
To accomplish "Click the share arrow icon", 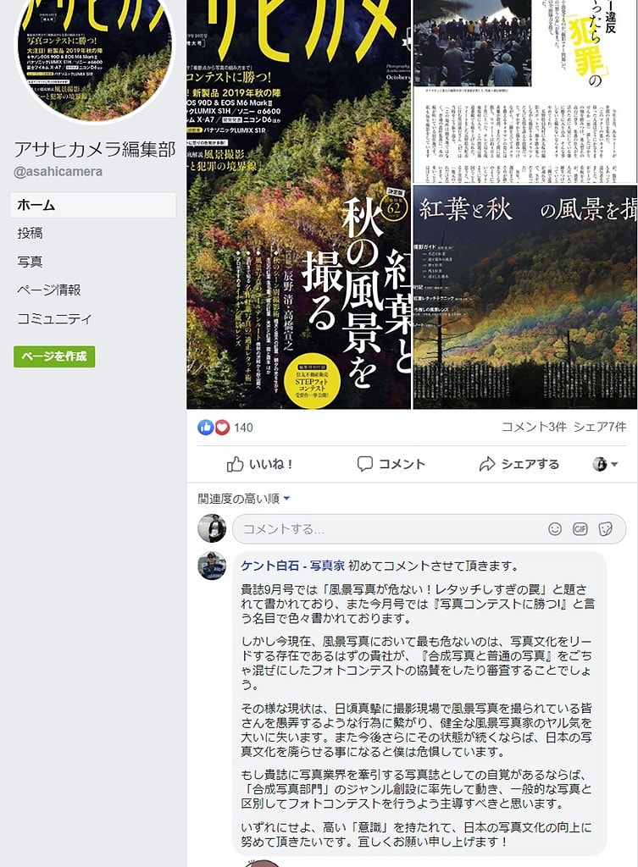I will 487,464.
